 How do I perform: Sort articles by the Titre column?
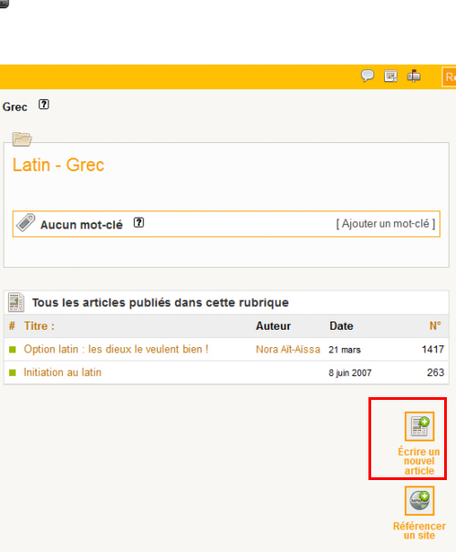[x=39, y=326]
